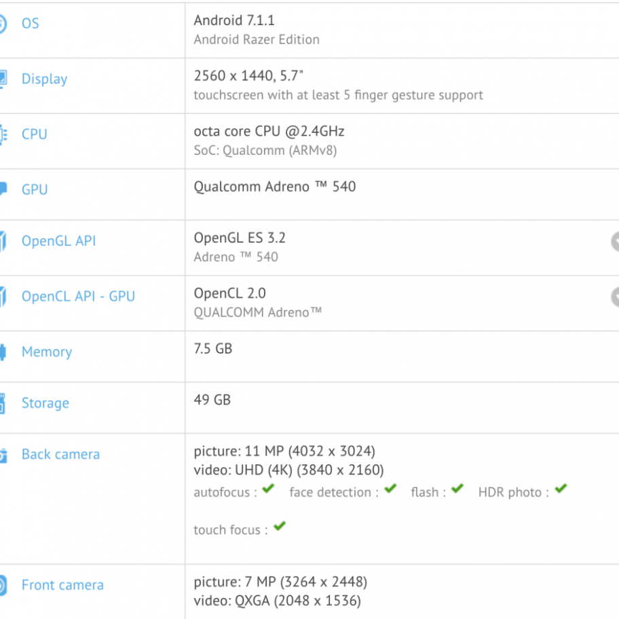Expand the OpenCL 2.0 row

pyautogui.click(x=615, y=297)
